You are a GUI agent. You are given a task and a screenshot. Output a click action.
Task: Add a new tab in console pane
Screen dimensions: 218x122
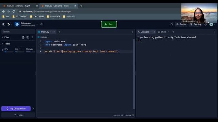[173, 32]
